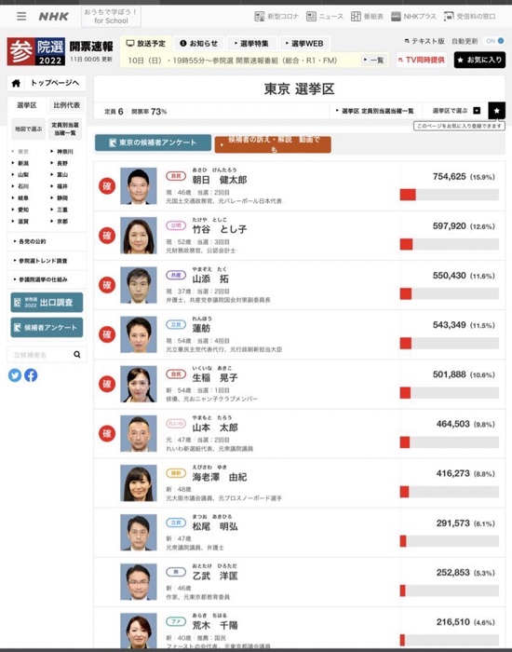Viewport: 512px width, 652px height.
Task: Click the search magnifier icon
Action: [77, 354]
